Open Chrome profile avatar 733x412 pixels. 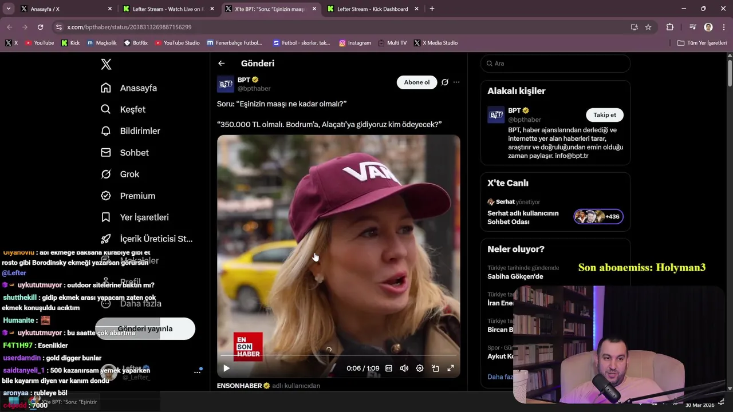(x=708, y=27)
